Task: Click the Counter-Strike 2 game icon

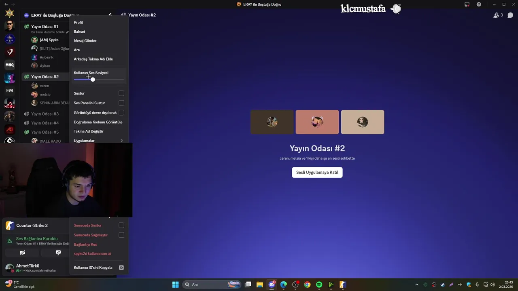Action: pyautogui.click(x=10, y=226)
